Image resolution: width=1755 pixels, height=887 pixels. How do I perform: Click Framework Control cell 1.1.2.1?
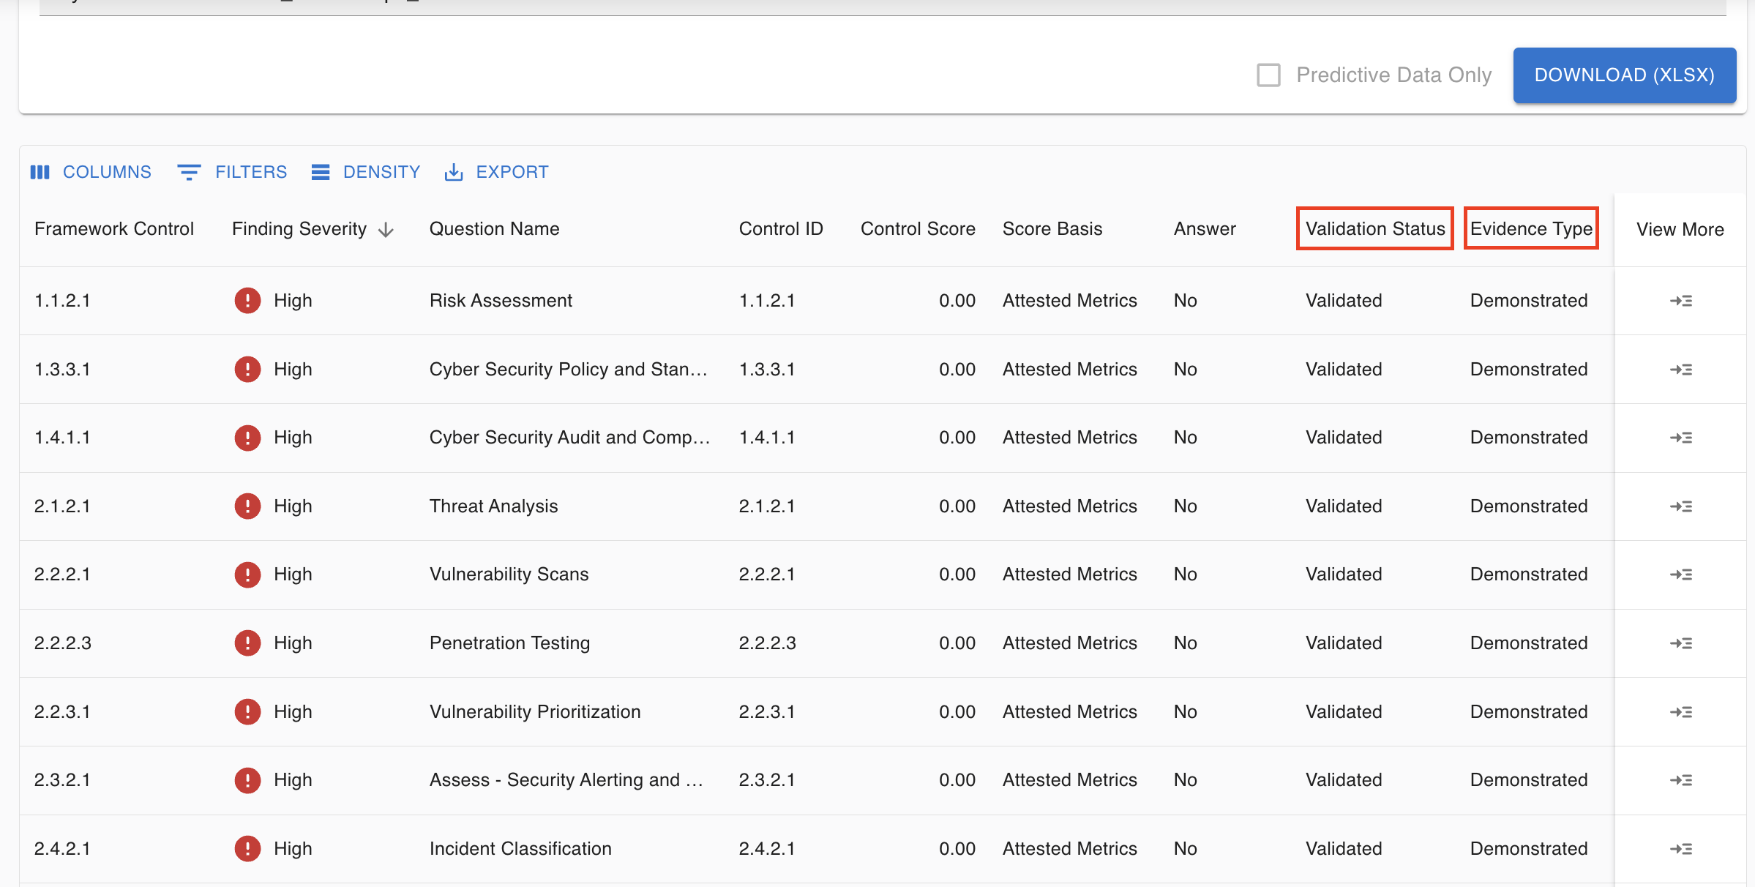(62, 301)
